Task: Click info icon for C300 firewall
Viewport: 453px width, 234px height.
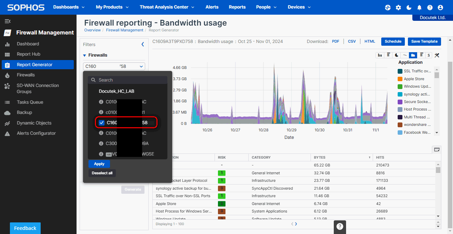Action: coord(101,144)
